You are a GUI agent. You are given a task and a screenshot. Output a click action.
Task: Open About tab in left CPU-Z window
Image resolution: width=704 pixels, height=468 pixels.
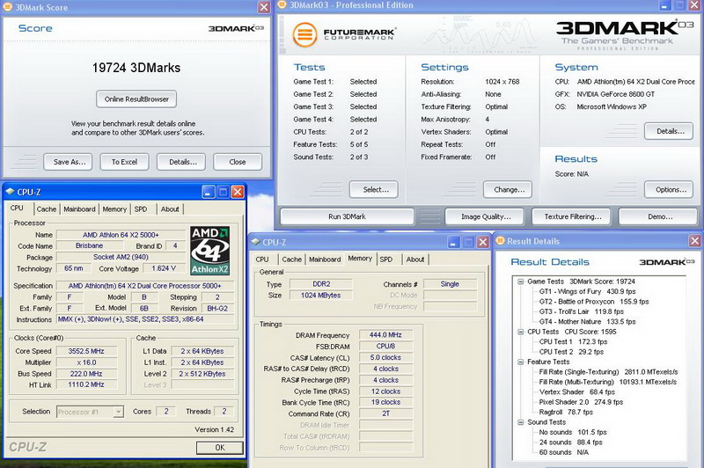point(170,209)
